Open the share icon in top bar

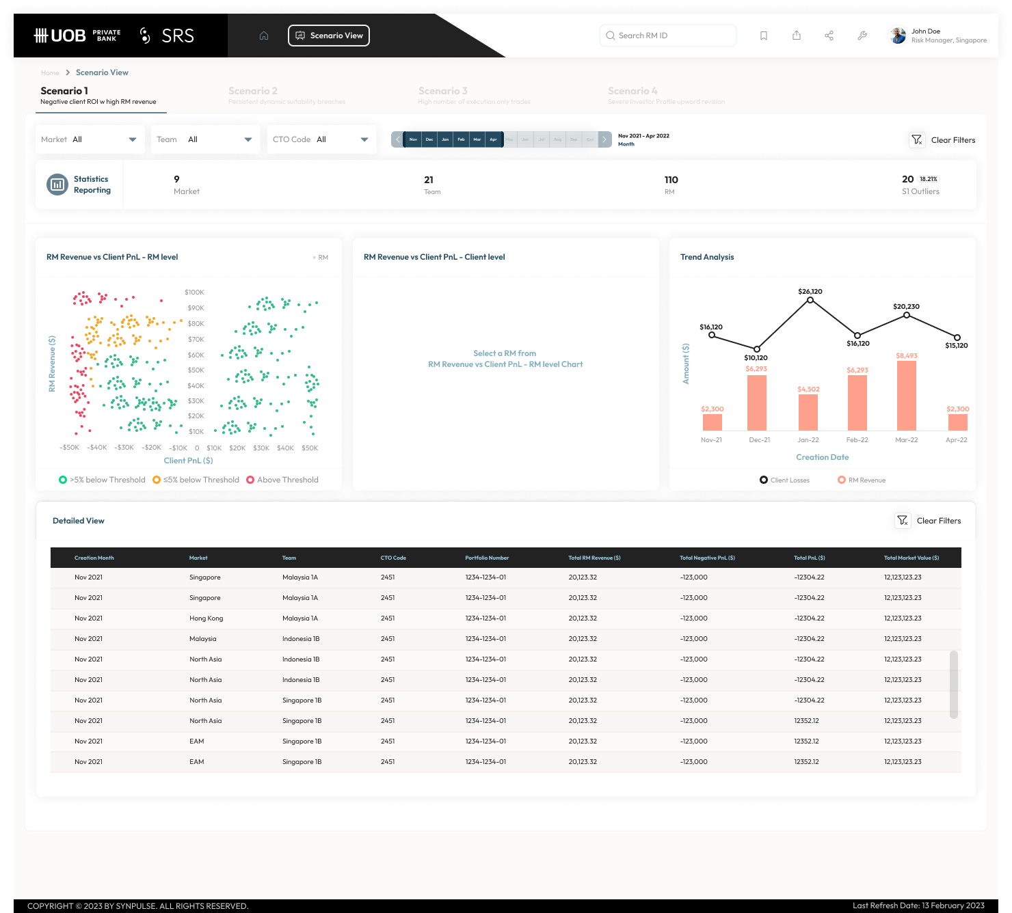click(829, 36)
